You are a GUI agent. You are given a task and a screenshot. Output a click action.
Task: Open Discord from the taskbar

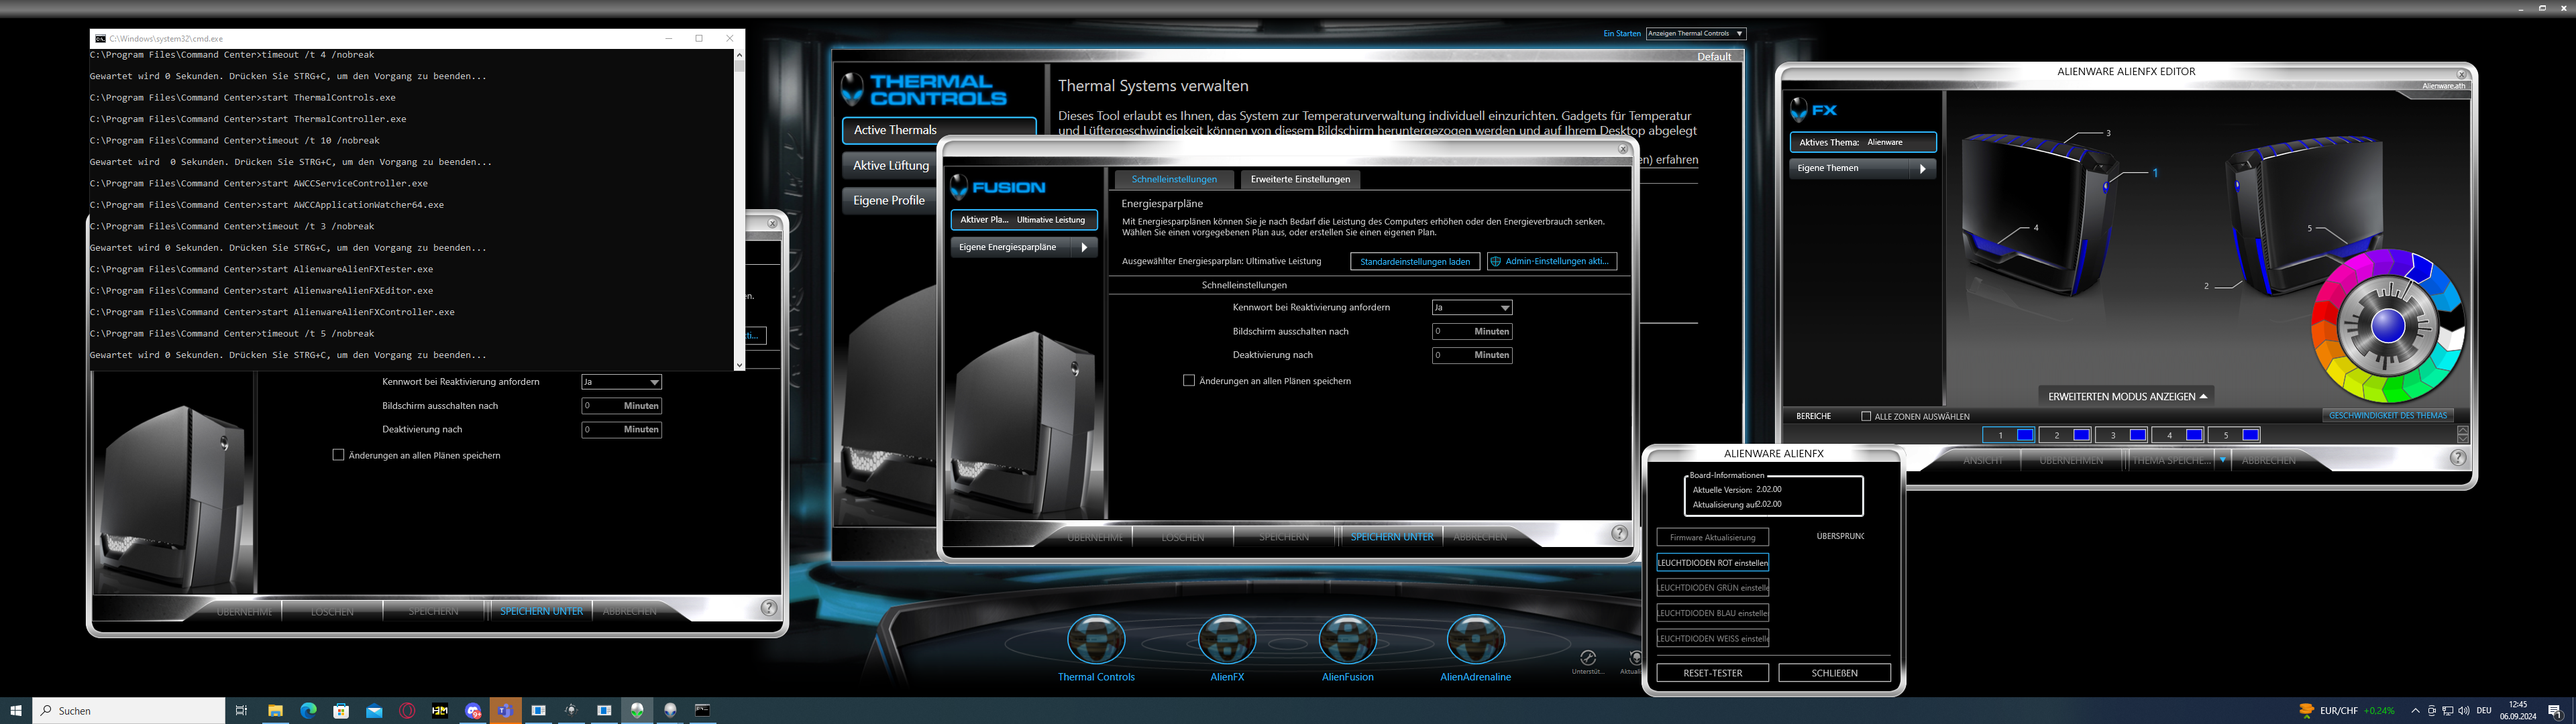tap(473, 710)
